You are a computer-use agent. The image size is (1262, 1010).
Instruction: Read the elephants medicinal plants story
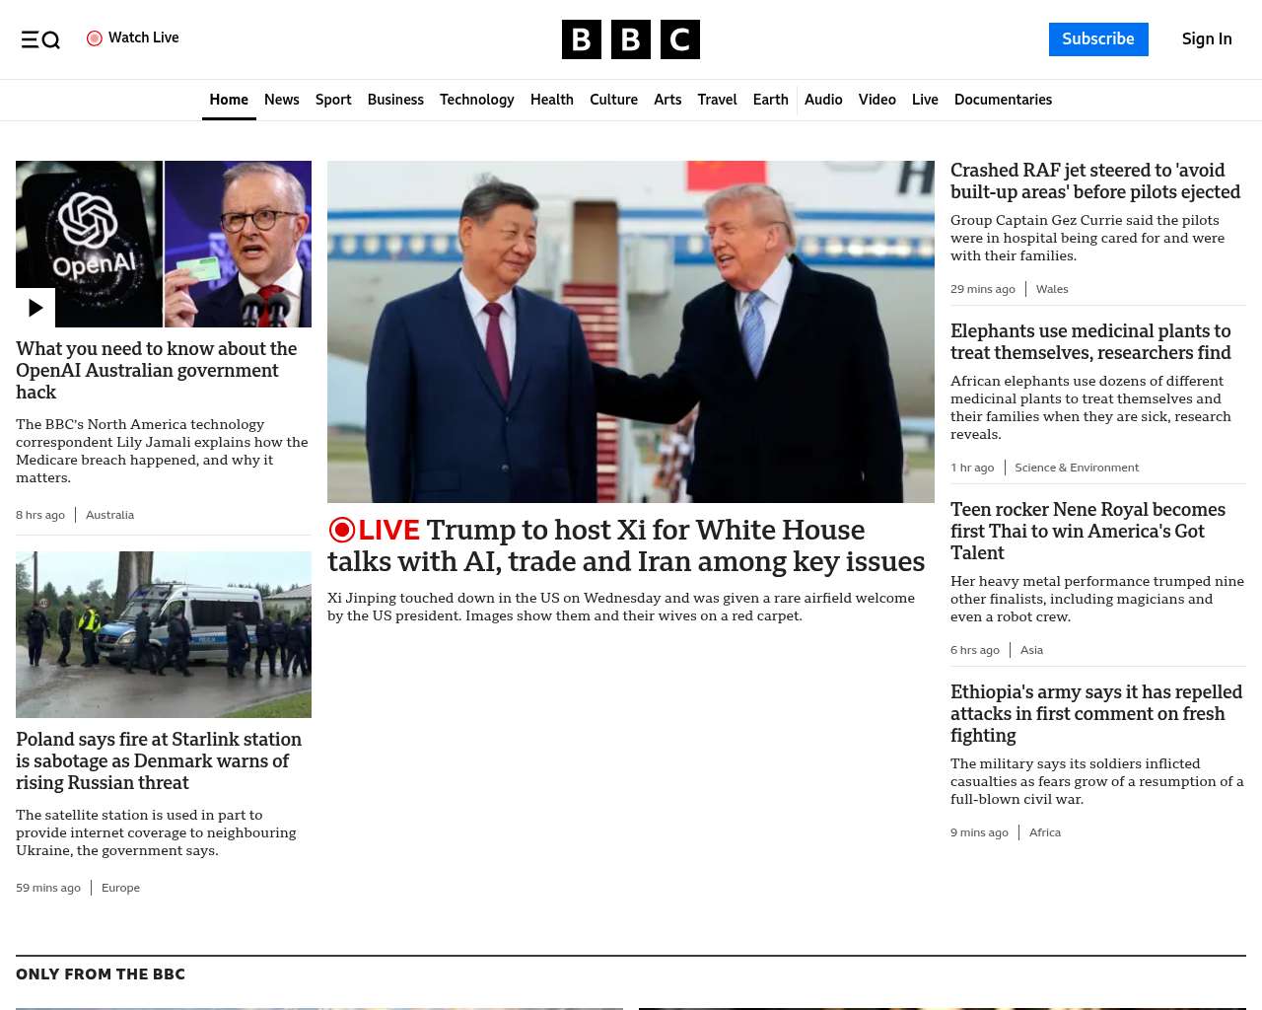click(x=1090, y=342)
